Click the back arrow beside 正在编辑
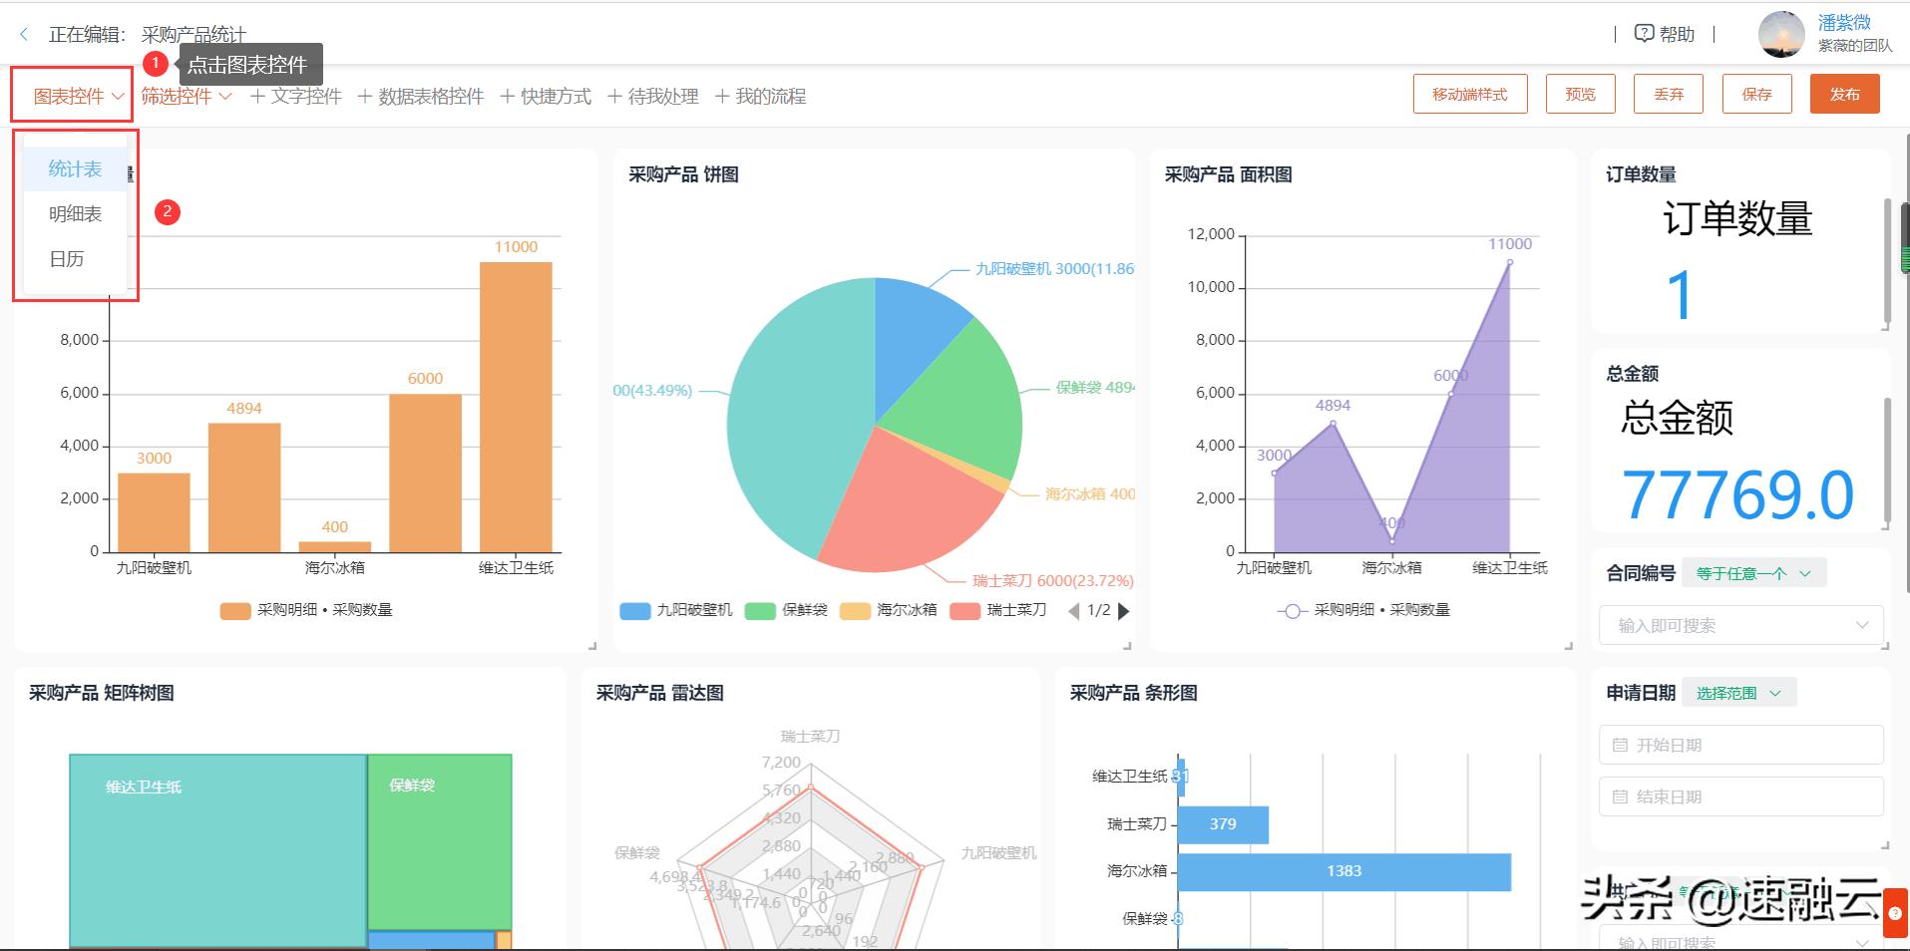 [x=23, y=33]
